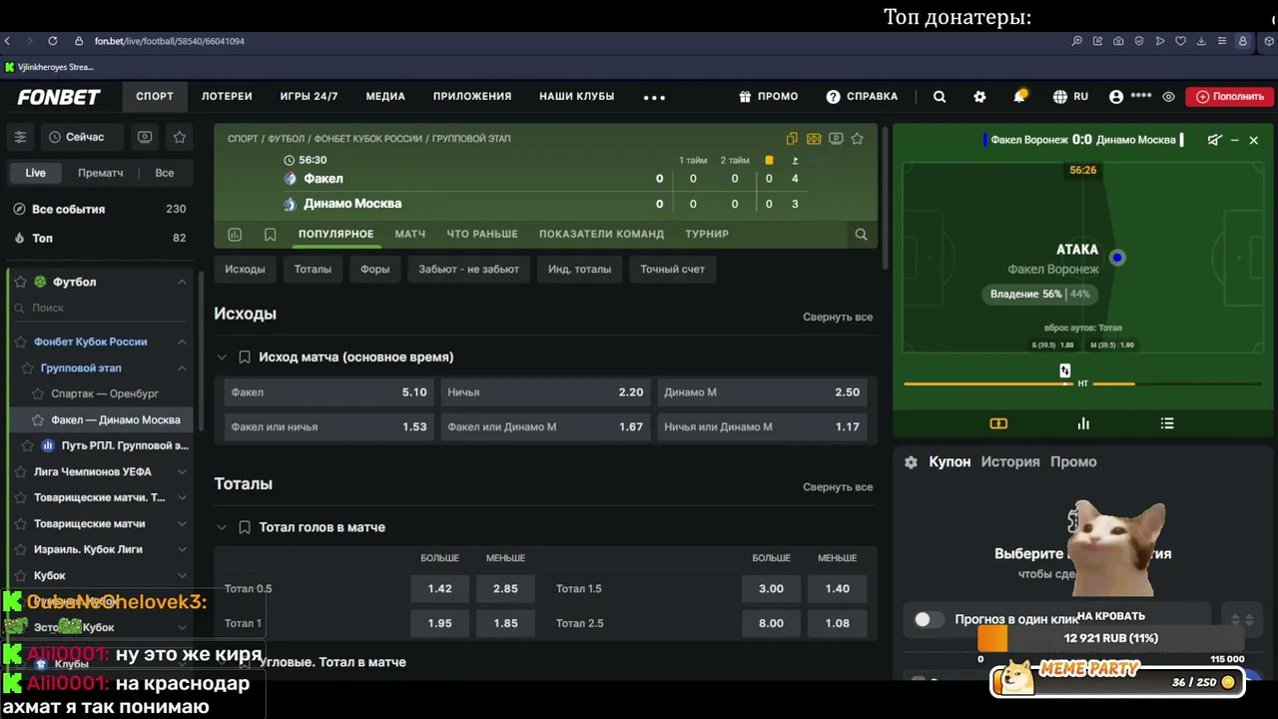Switch to the ЧТО РАНЬШЕ tab

482,234
